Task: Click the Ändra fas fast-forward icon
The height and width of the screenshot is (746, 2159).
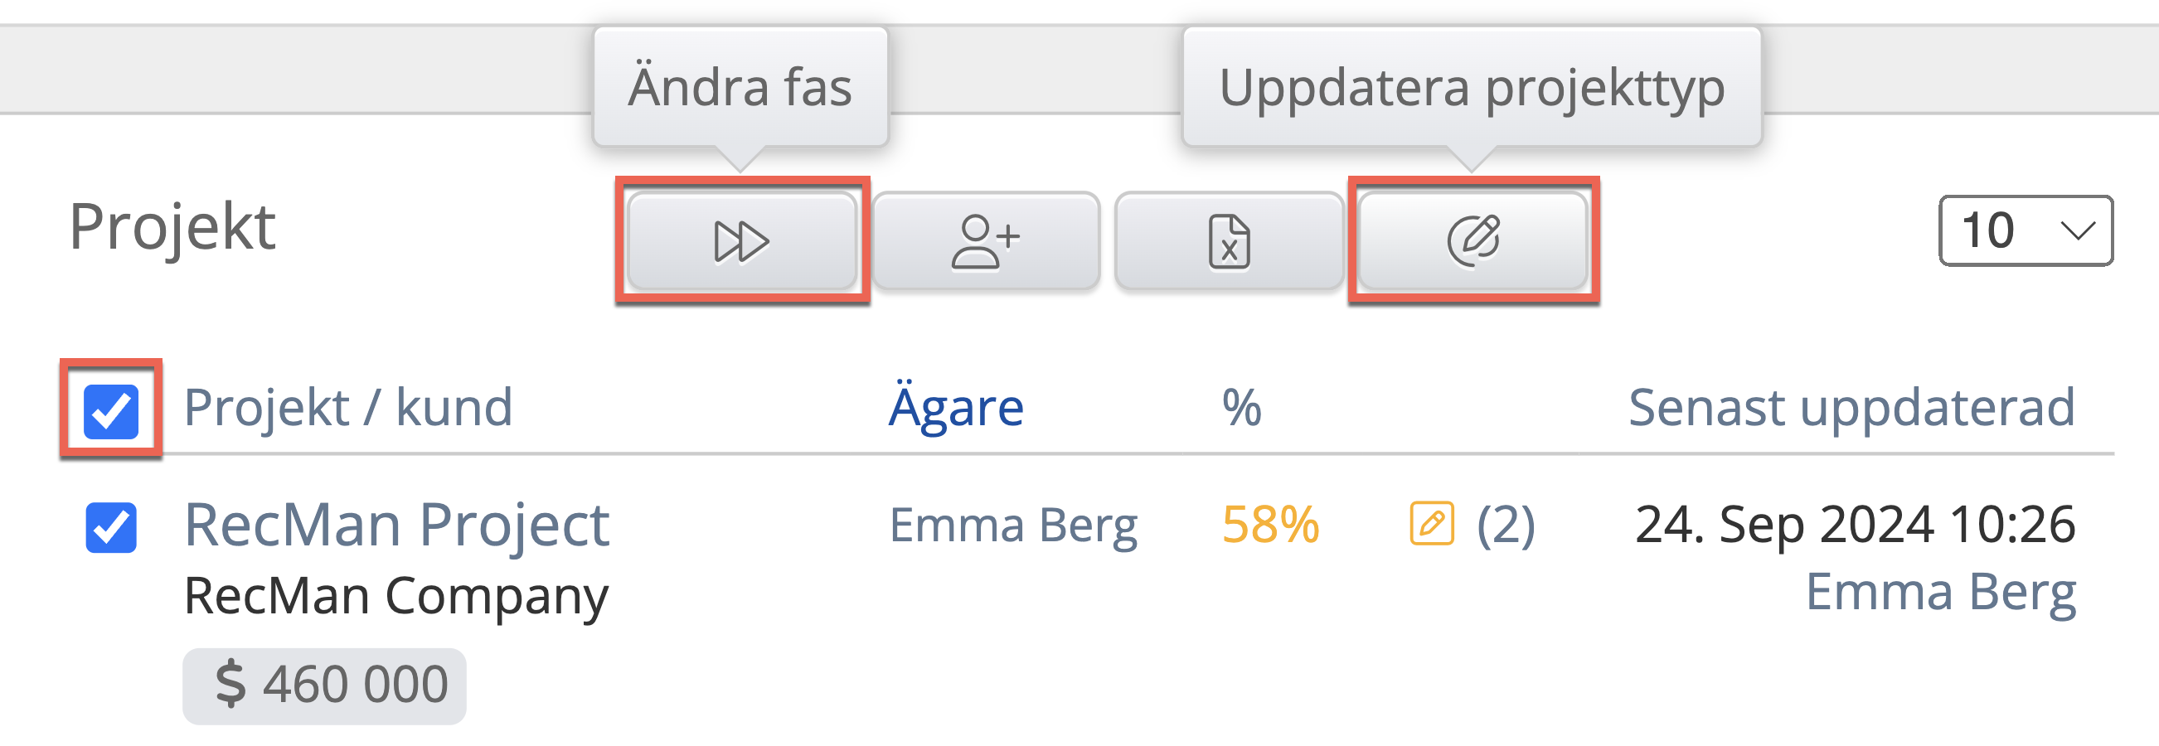Action: (741, 241)
